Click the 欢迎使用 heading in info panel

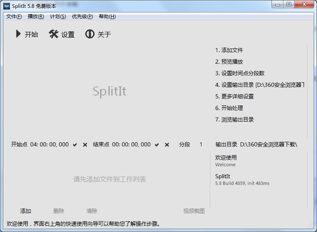226,157
